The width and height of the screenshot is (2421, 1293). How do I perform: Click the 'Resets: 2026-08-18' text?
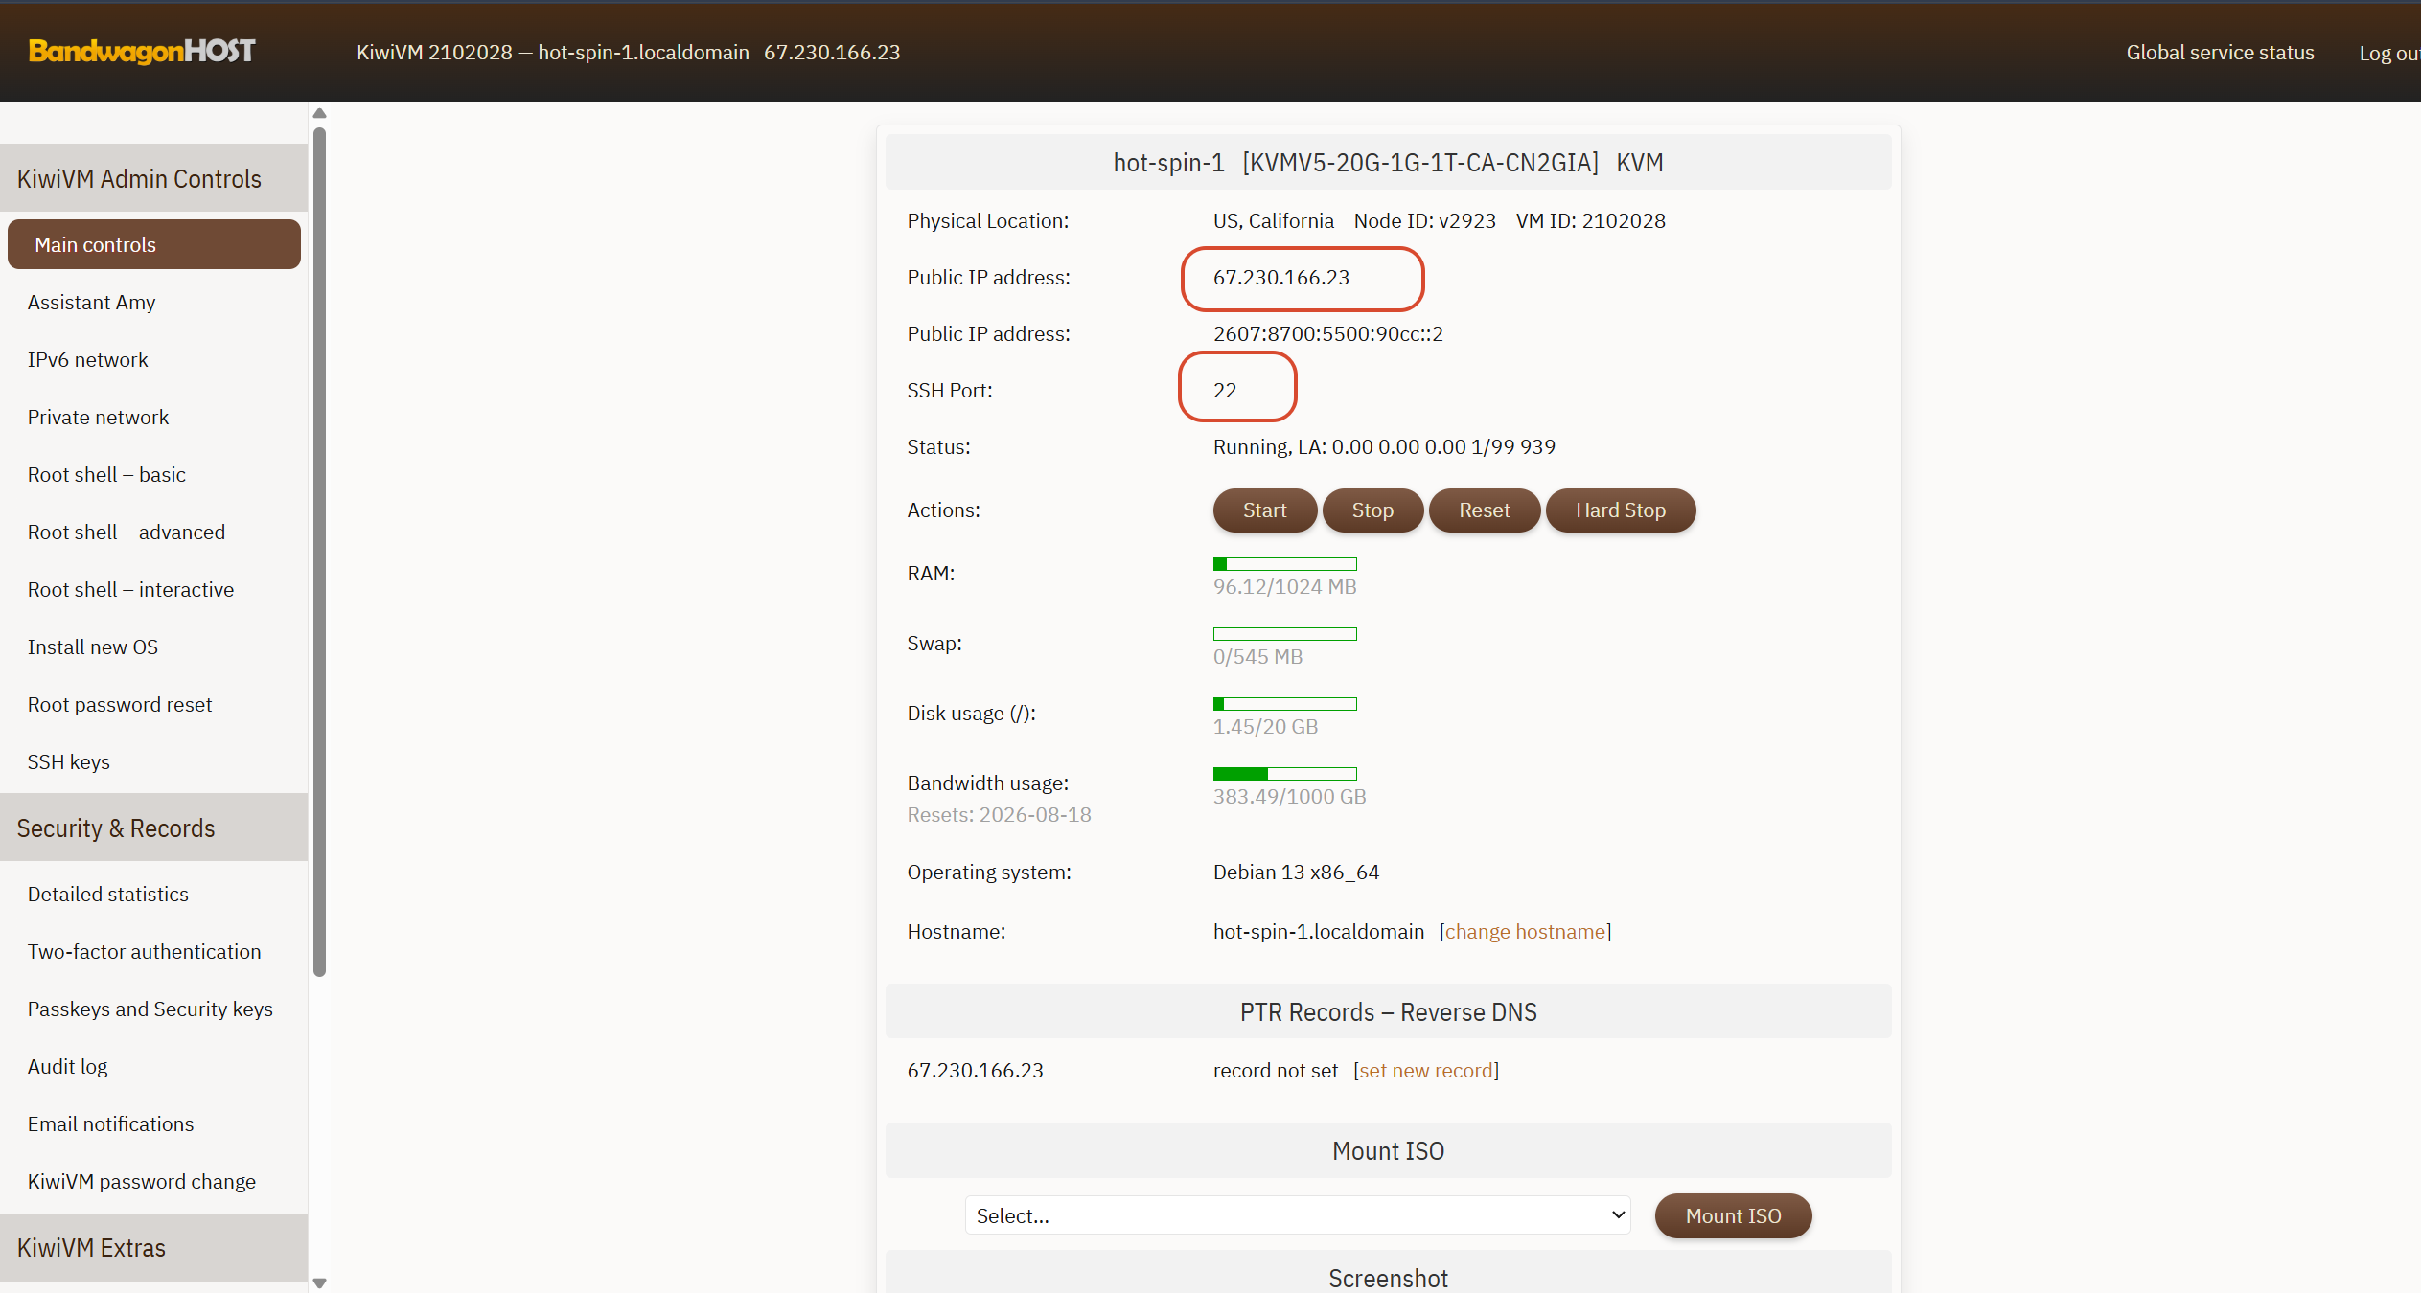999,814
